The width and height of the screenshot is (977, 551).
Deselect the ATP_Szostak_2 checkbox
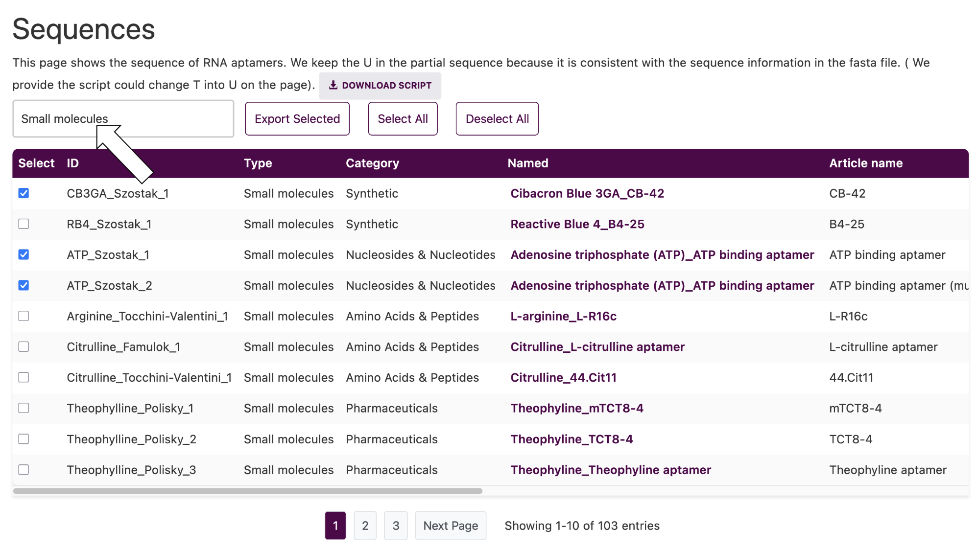pyautogui.click(x=24, y=285)
